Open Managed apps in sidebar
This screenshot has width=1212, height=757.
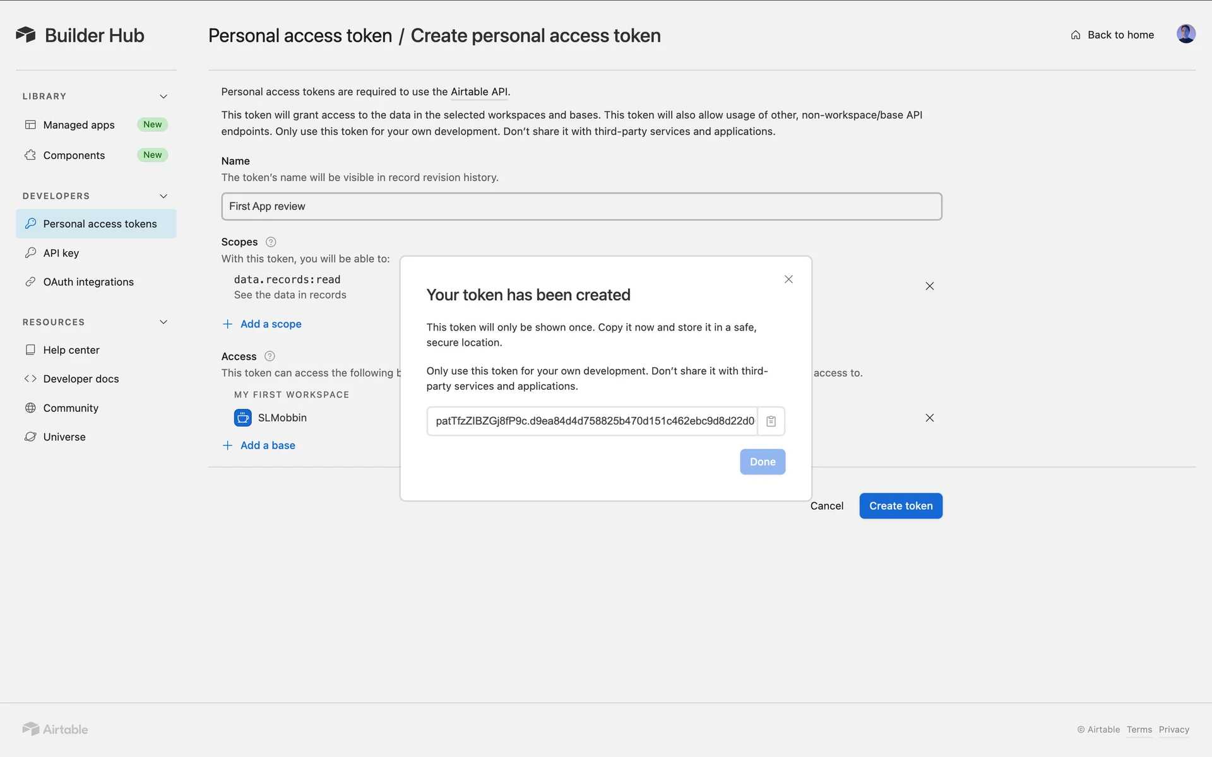tap(79, 125)
